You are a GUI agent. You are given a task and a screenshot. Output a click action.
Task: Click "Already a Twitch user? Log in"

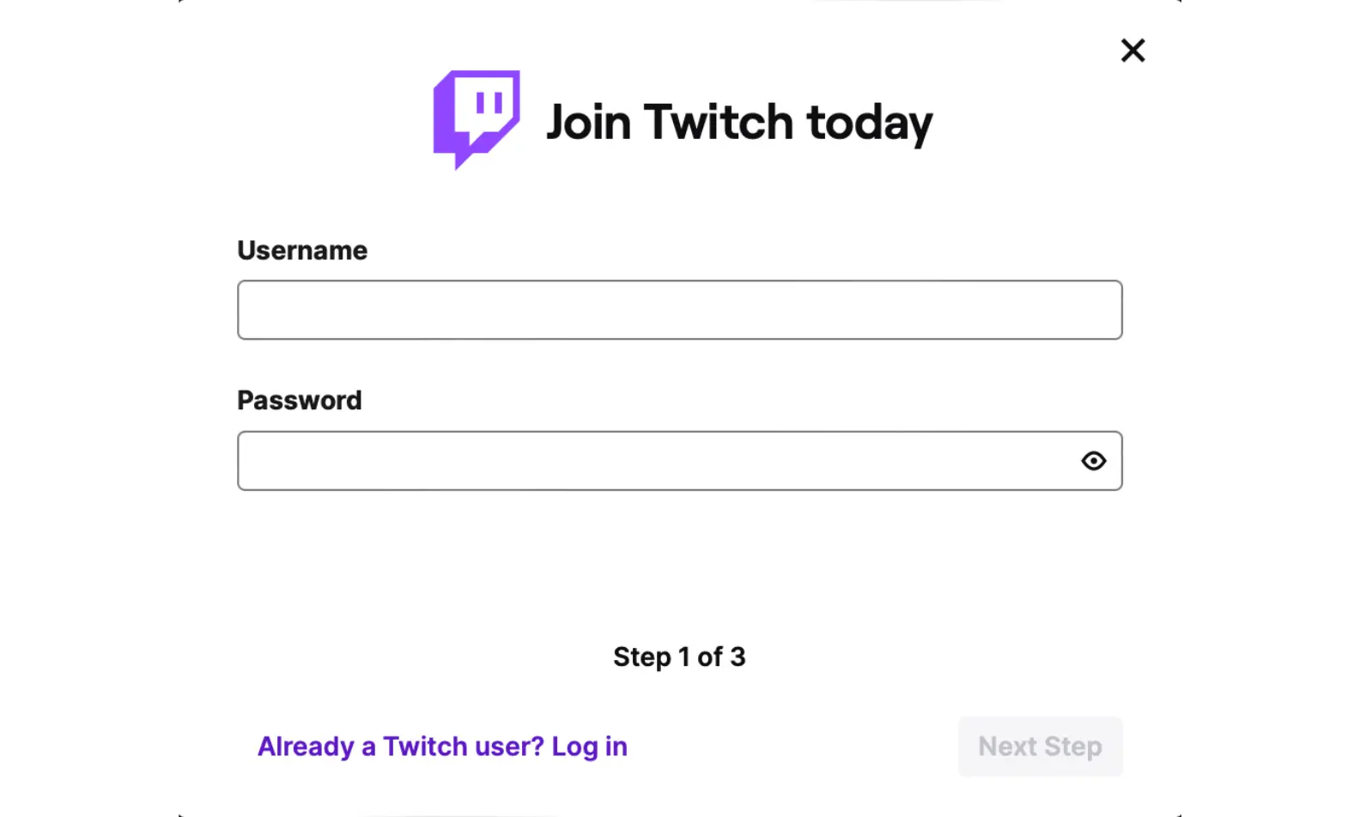[442, 746]
